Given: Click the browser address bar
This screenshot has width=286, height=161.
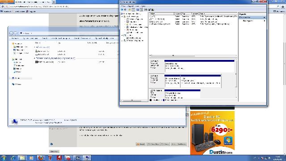Looking at the screenshot, I should click(62, 6).
